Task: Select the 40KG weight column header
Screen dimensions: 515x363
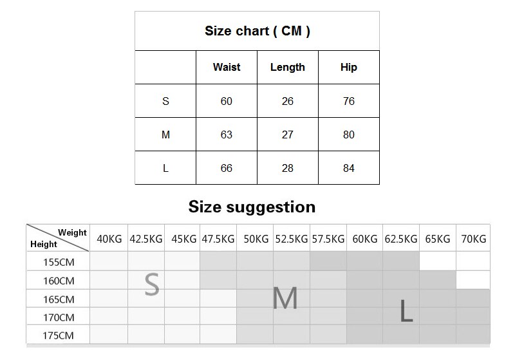Action: [109, 239]
